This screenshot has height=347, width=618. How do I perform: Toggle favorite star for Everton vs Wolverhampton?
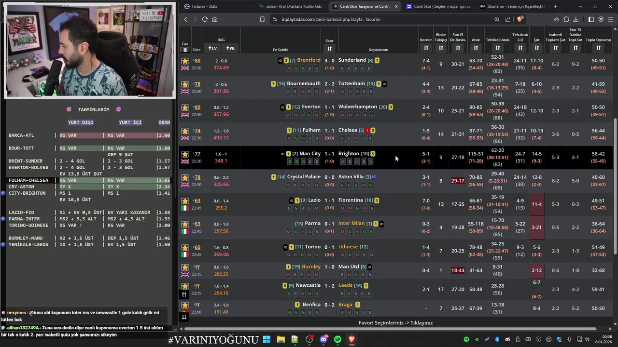[185, 107]
